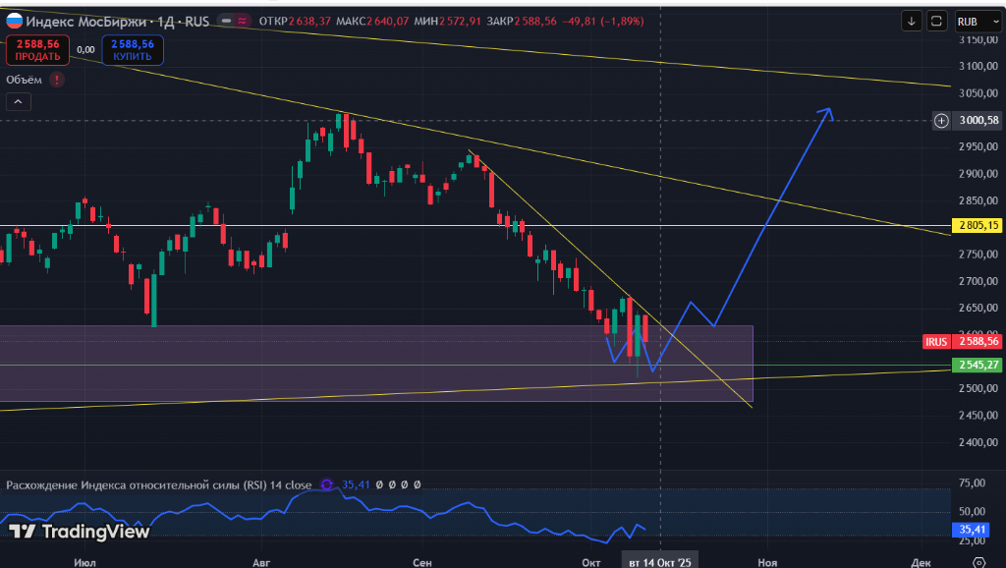Click the blue КУПИТЬ buy button
Image resolution: width=1006 pixels, height=568 pixels.
tap(133, 50)
